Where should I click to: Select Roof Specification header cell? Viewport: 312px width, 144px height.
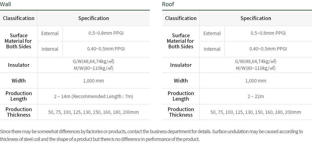256,18
